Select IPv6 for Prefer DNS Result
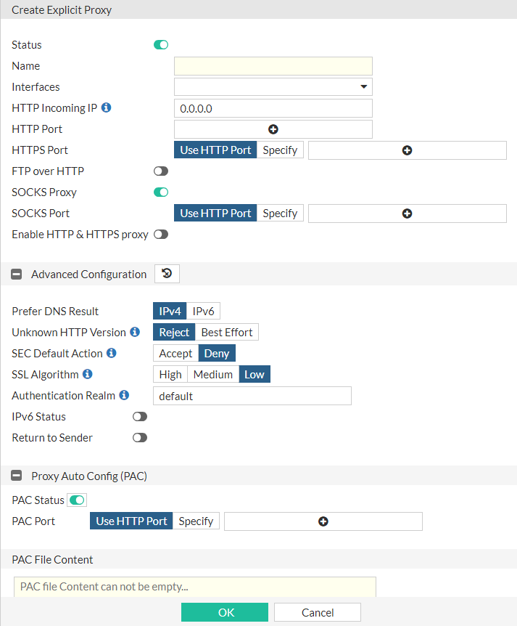517x626 pixels. (x=203, y=310)
